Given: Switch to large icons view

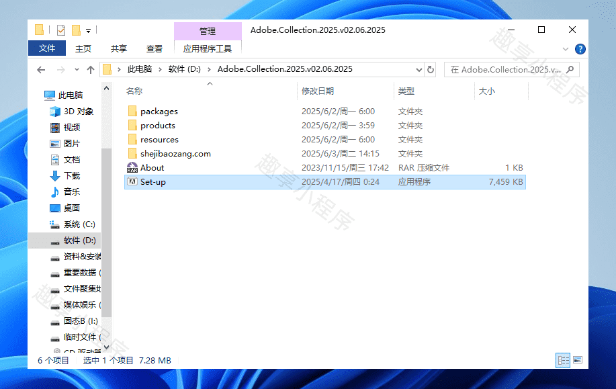Looking at the screenshot, I should coord(578,360).
